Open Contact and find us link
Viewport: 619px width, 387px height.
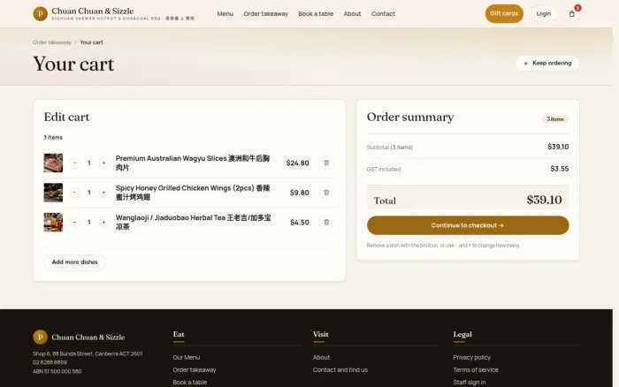coord(340,370)
